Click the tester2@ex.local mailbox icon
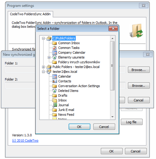Screen dimensions: 156x159 point(49,72)
